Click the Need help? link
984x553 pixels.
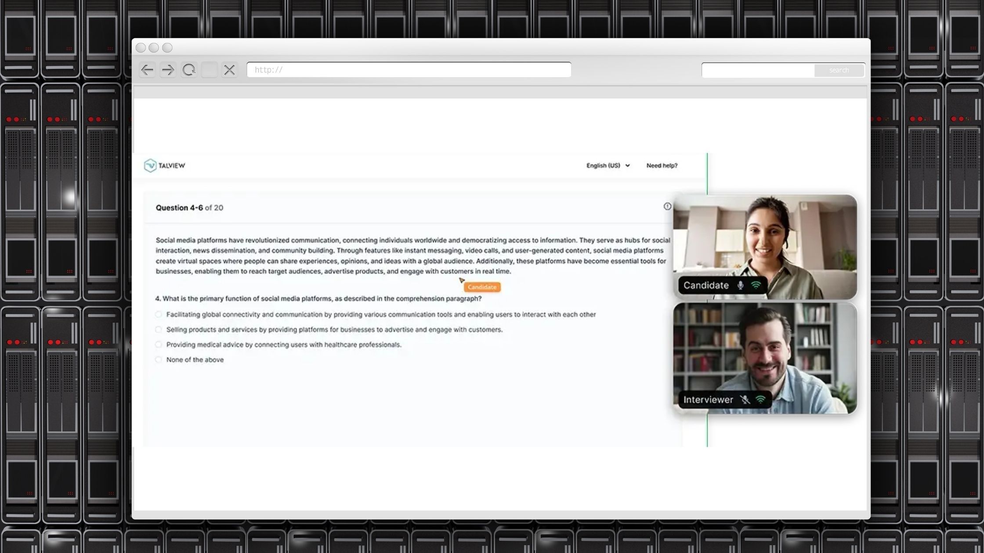click(x=662, y=165)
